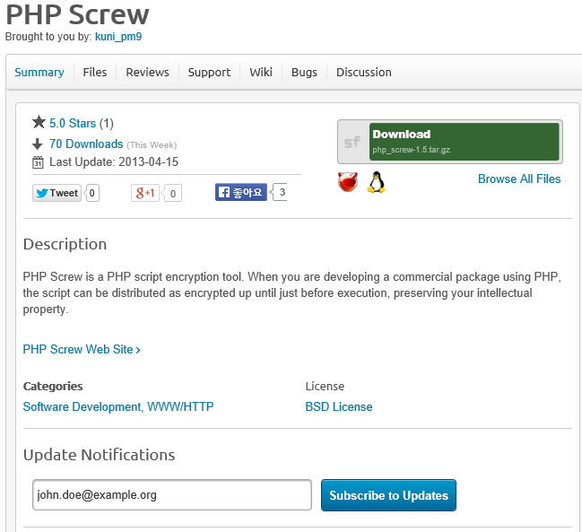Image resolution: width=582 pixels, height=532 pixels.
Task: Click the Facebook like count showing 3
Action: pyautogui.click(x=280, y=192)
